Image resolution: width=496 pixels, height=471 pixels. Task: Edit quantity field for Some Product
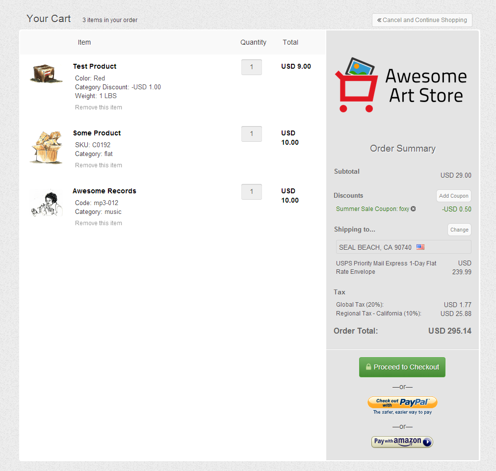(252, 134)
